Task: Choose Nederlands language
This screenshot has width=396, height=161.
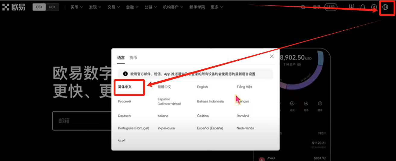Action: click(245, 128)
